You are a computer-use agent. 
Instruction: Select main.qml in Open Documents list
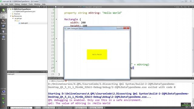tap(11, 74)
